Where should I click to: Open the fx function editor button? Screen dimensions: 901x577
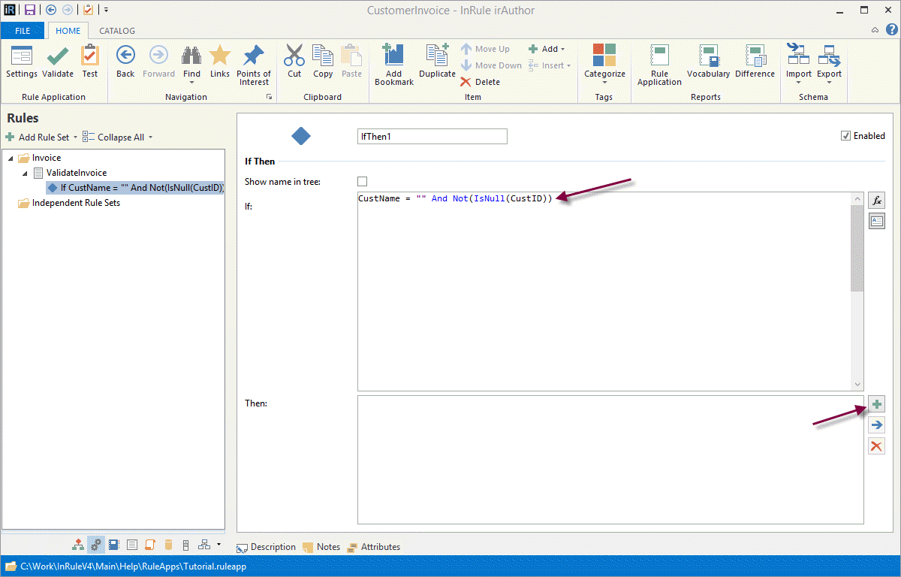pos(876,200)
